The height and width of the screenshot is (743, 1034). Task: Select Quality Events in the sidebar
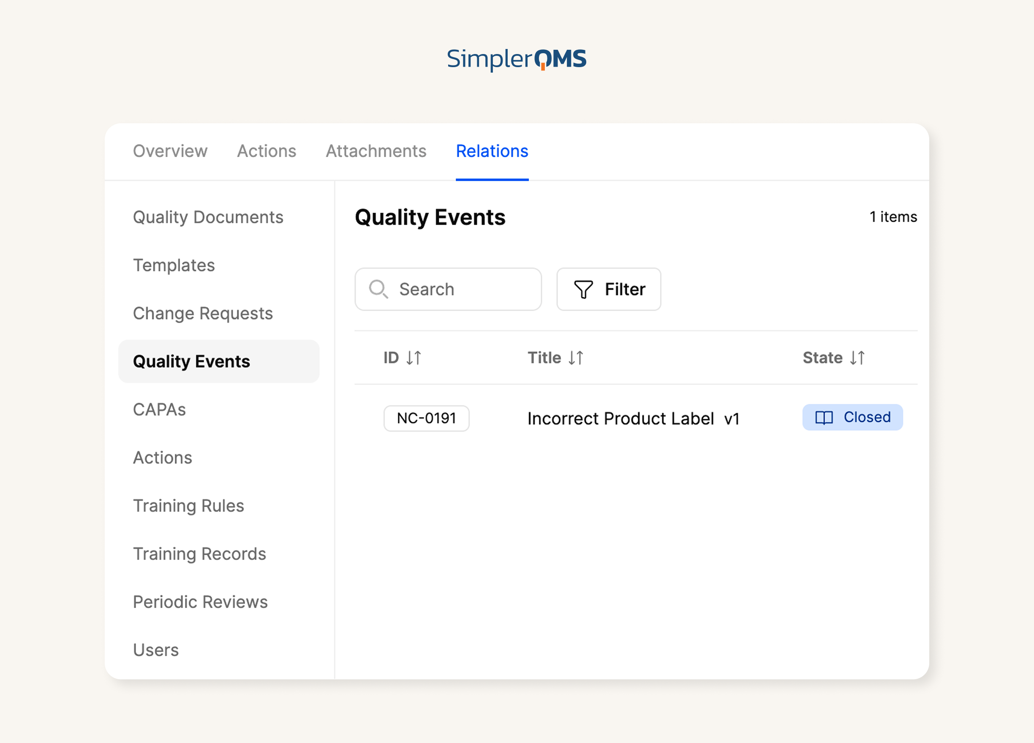point(219,361)
